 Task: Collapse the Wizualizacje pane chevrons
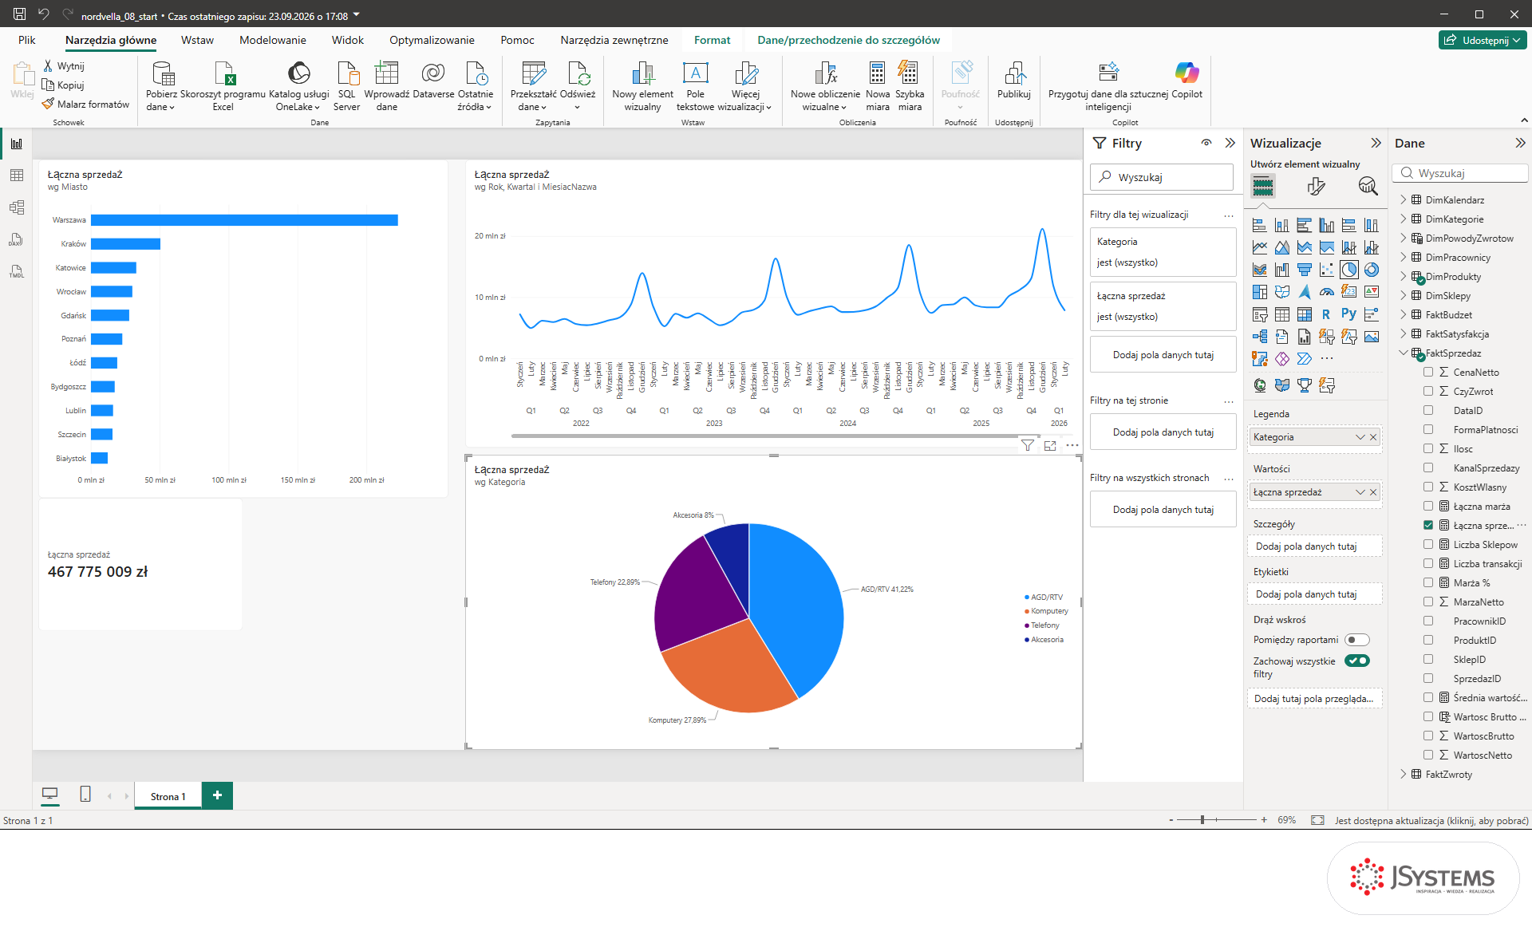(1376, 143)
